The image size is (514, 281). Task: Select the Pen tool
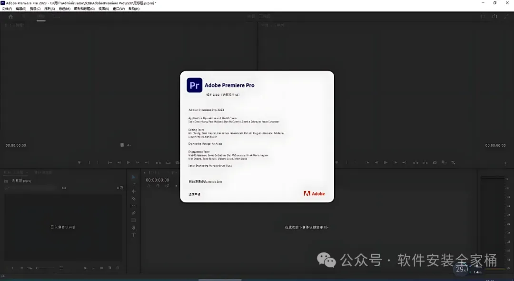tap(133, 213)
